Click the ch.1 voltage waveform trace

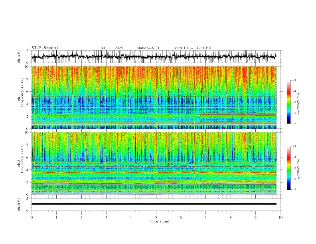point(154,57)
